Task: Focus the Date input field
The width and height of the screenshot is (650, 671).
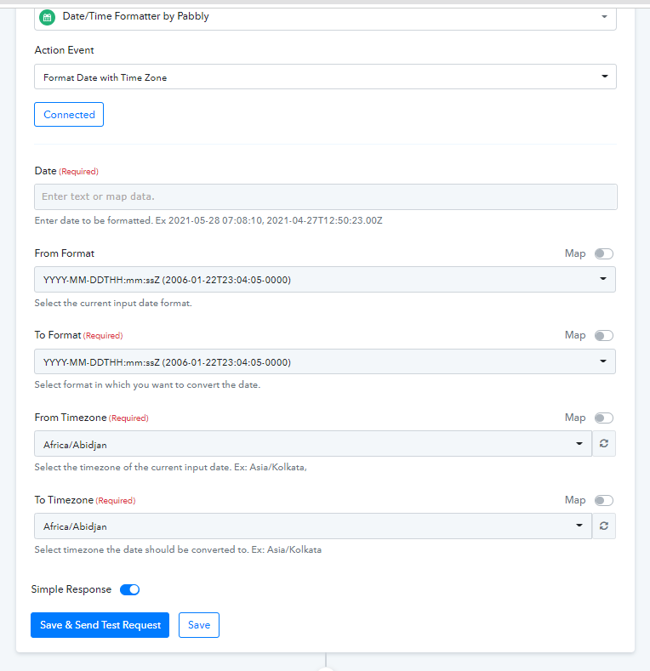Action: tap(326, 196)
